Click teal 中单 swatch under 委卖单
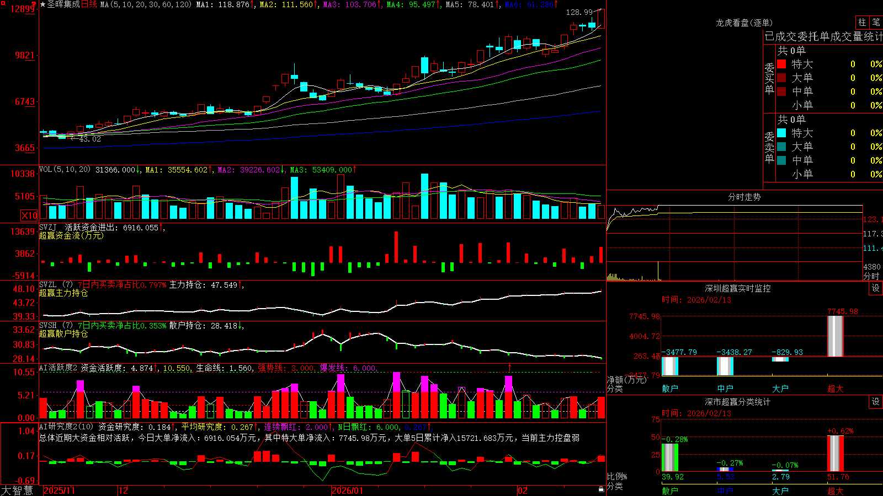The image size is (883, 496). click(x=781, y=160)
